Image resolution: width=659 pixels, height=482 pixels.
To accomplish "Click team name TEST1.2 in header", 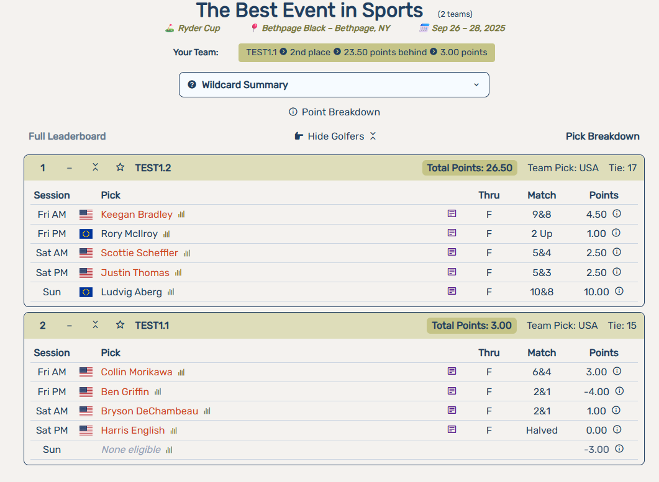I will (153, 168).
